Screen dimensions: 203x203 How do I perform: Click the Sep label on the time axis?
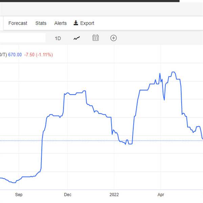point(19,195)
